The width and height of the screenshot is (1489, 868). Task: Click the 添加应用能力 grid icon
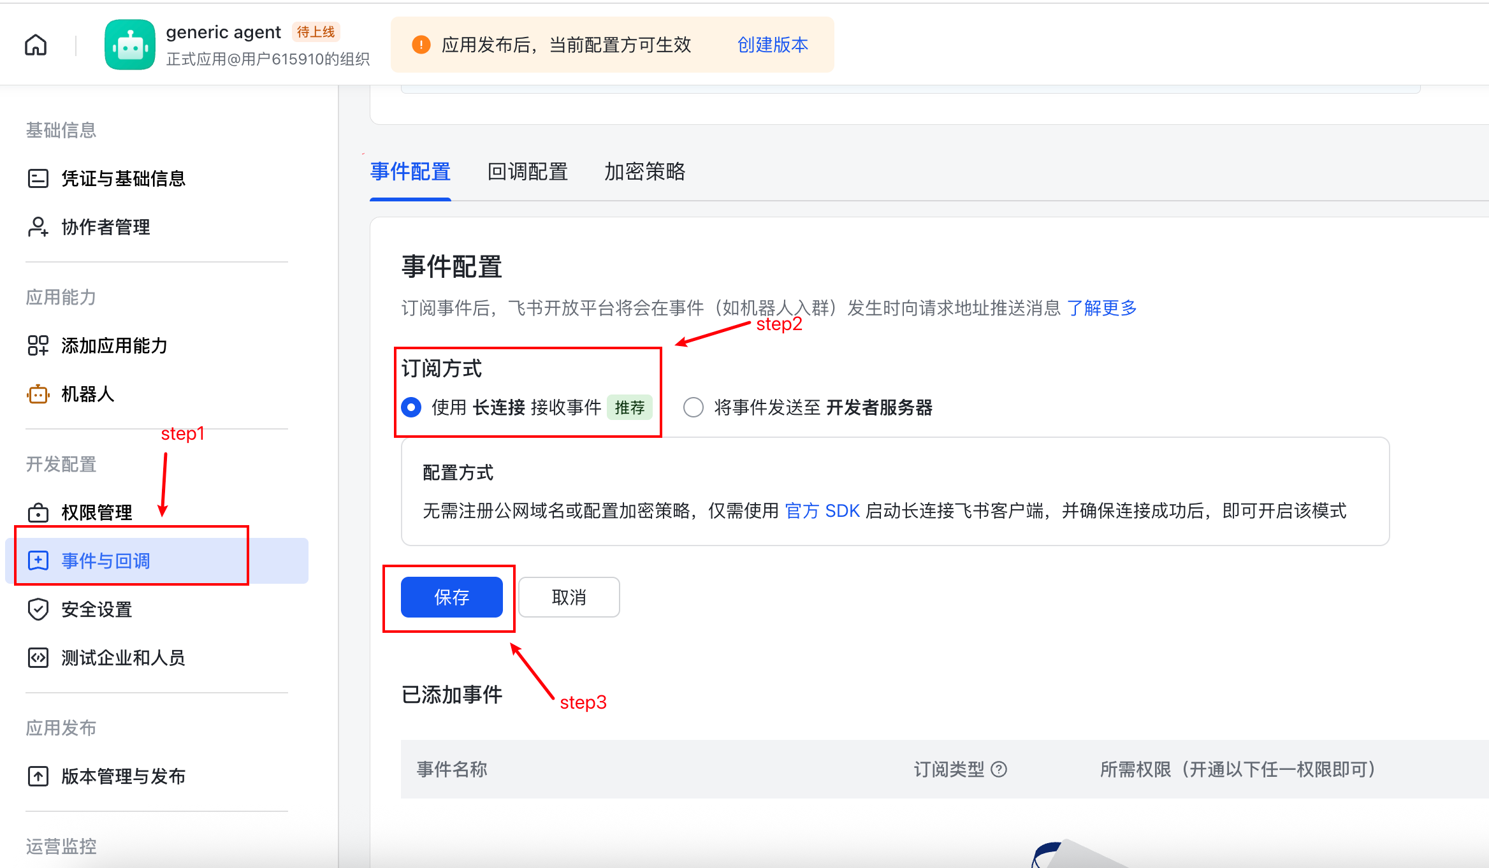click(38, 345)
